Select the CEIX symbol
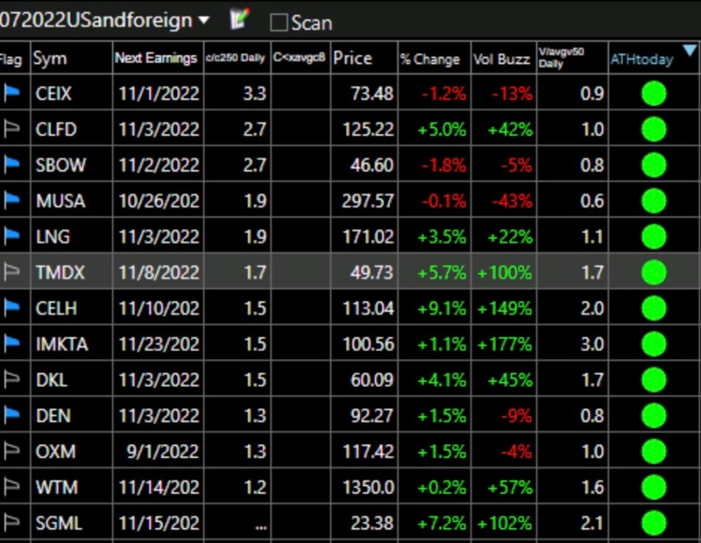Screen dimensions: 701x543 53,93
